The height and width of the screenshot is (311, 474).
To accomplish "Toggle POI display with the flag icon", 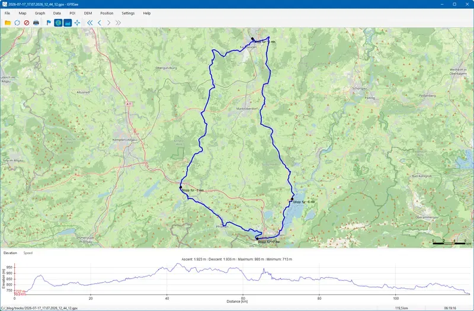I will tap(49, 23).
